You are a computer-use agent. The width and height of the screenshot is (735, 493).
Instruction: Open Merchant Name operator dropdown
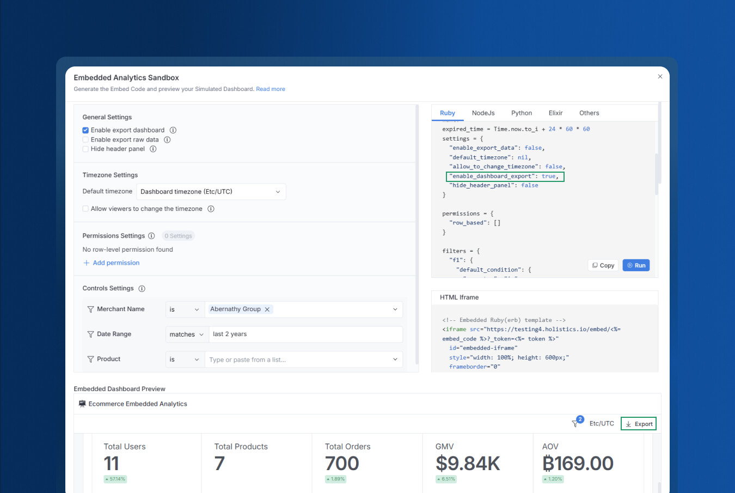pos(185,309)
